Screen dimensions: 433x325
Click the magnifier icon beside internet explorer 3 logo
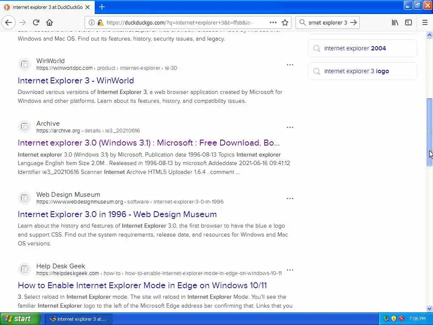[316, 71]
